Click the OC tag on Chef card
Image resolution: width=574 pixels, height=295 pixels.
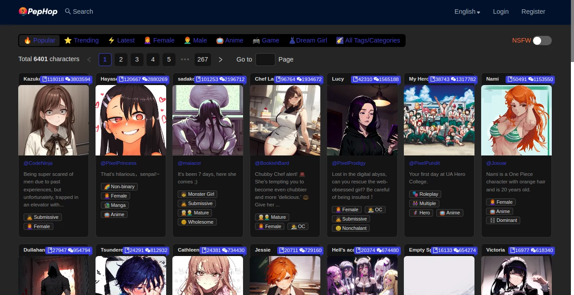click(298, 226)
